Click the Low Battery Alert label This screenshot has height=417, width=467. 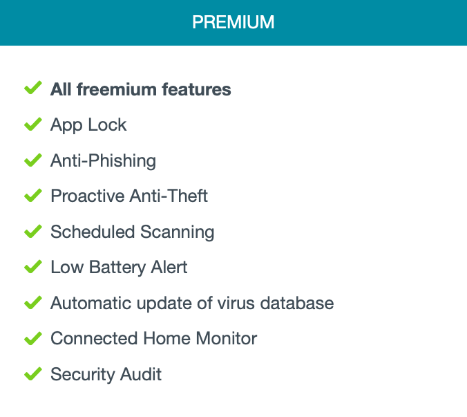tap(119, 268)
